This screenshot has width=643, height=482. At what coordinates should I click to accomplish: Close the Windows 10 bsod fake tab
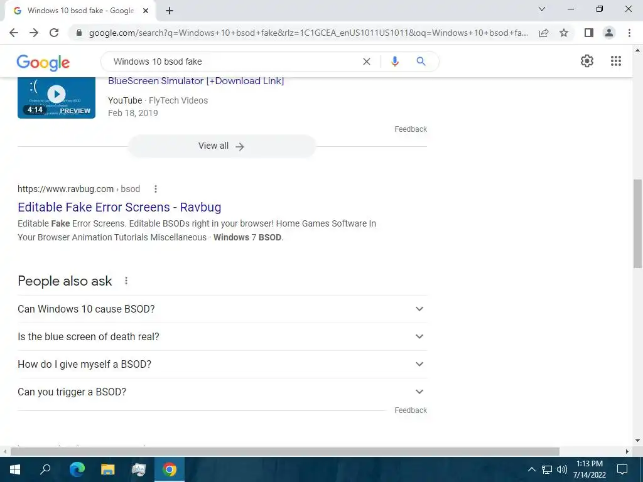pos(146,11)
